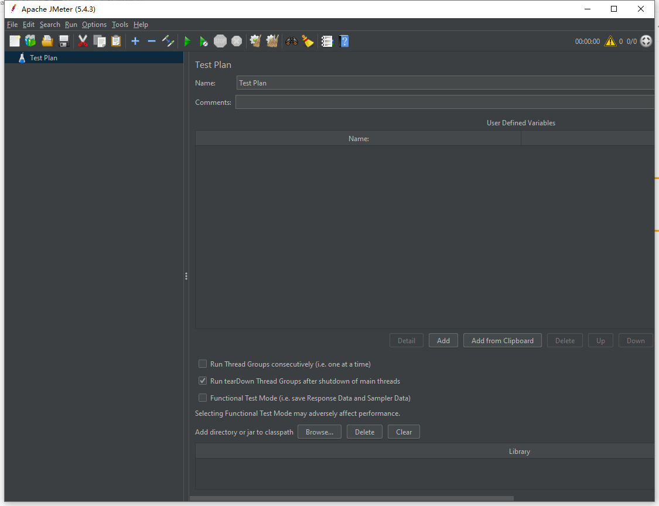Click the New test plan icon

pyautogui.click(x=15, y=41)
